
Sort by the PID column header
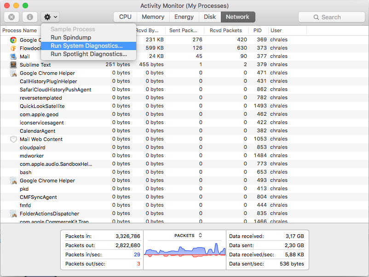[x=258, y=30]
